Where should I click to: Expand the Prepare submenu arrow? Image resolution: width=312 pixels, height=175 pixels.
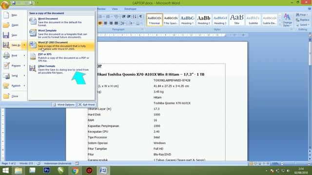[24, 66]
